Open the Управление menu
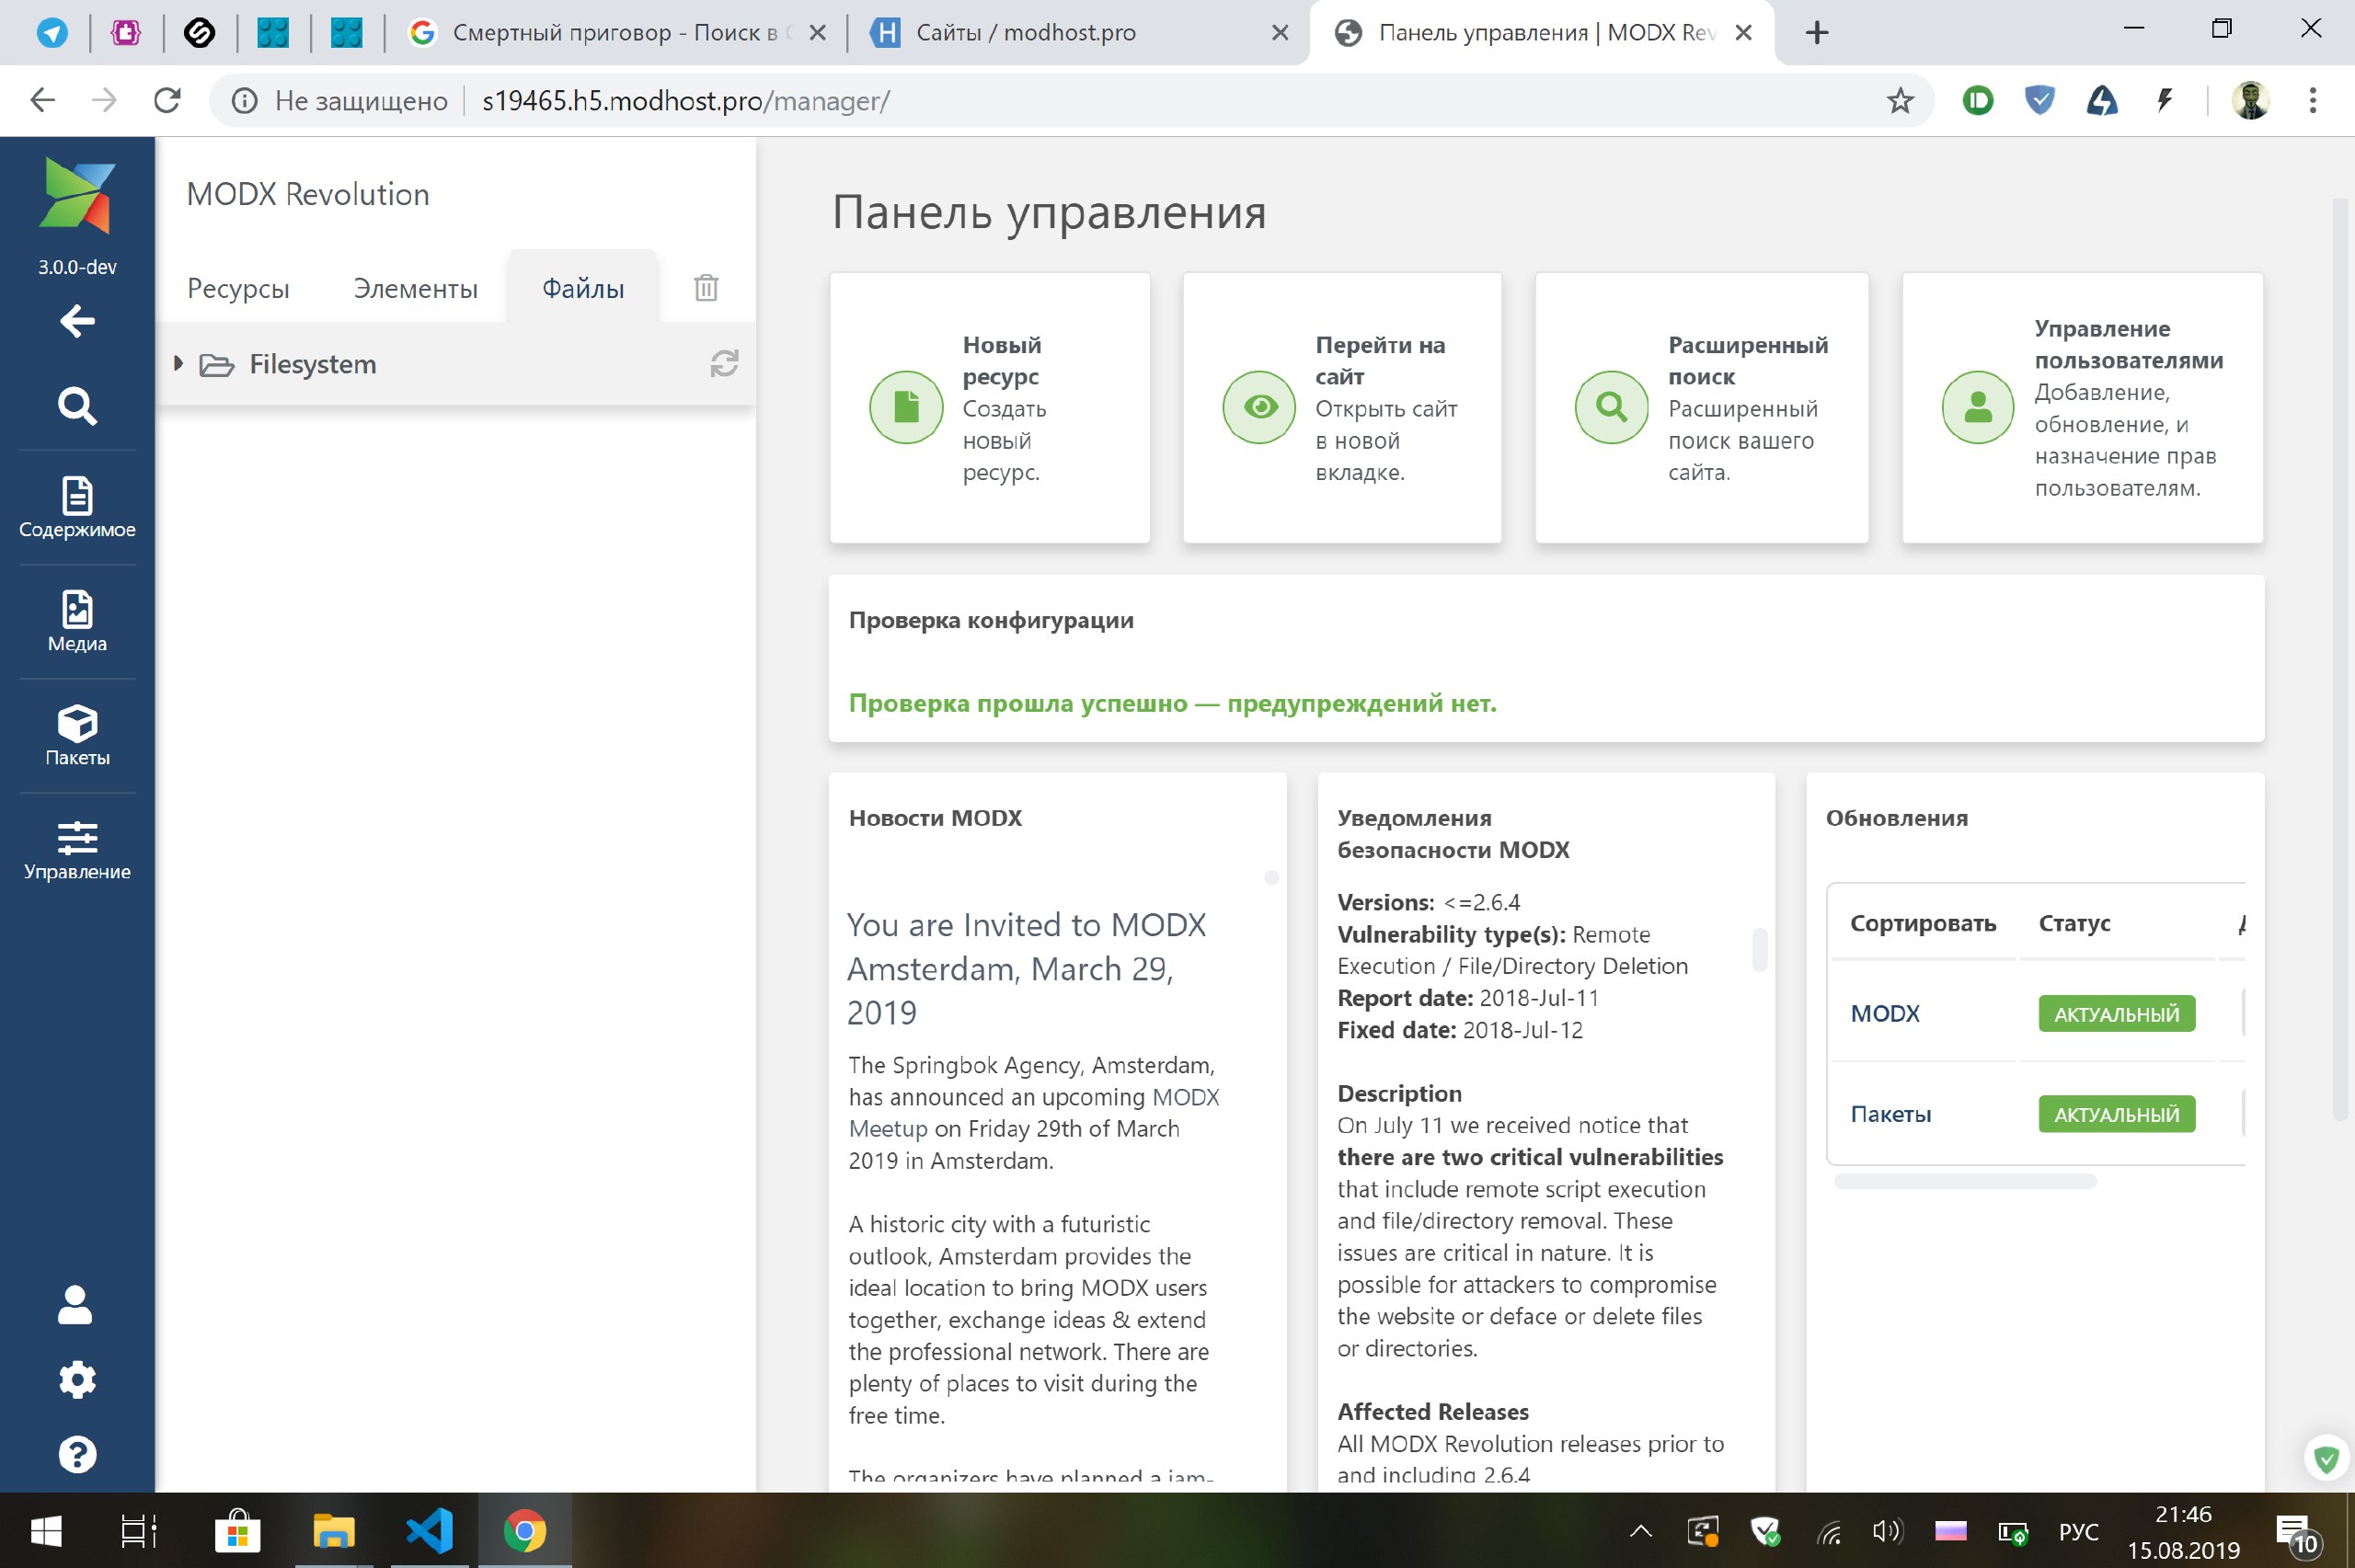 (x=77, y=850)
